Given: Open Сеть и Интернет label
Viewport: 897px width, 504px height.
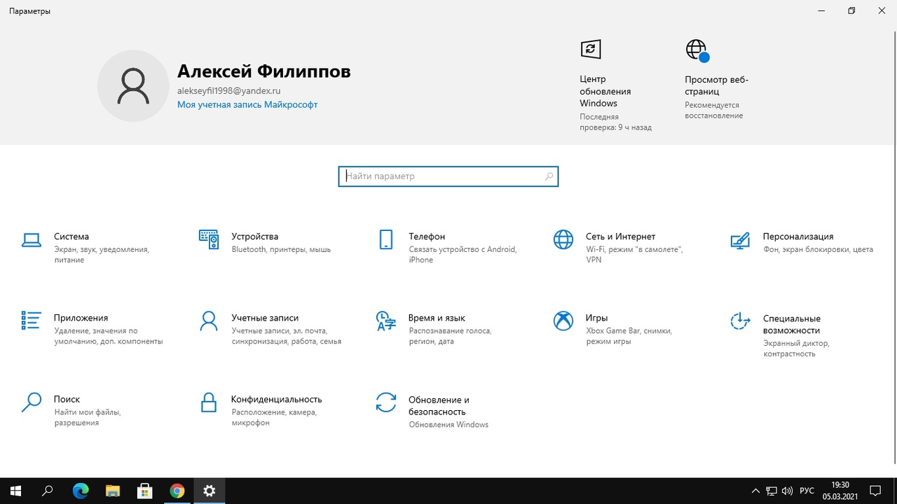Looking at the screenshot, I should coord(620,237).
